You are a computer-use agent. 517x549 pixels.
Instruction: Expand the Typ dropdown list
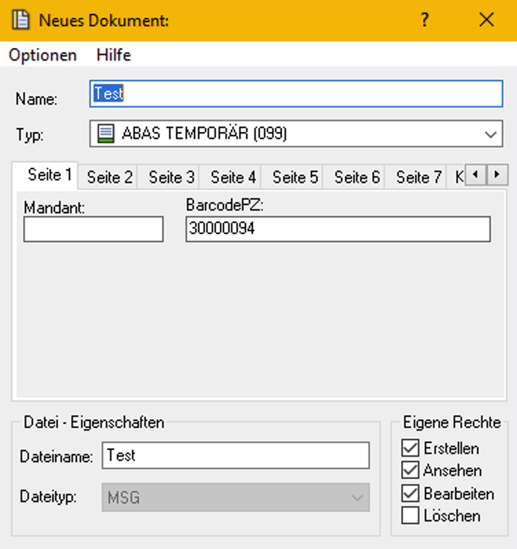coord(490,134)
